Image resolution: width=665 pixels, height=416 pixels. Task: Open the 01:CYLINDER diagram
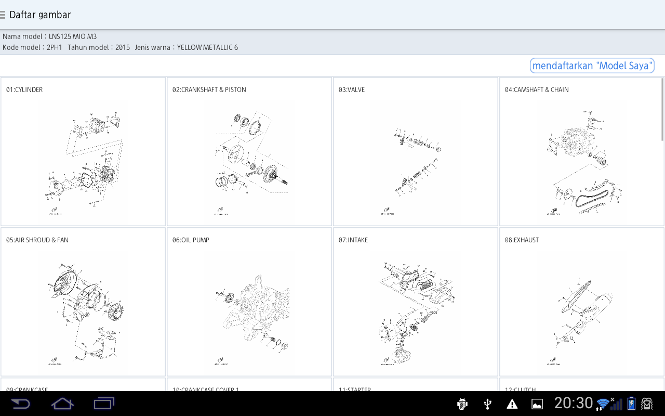pyautogui.click(x=83, y=151)
